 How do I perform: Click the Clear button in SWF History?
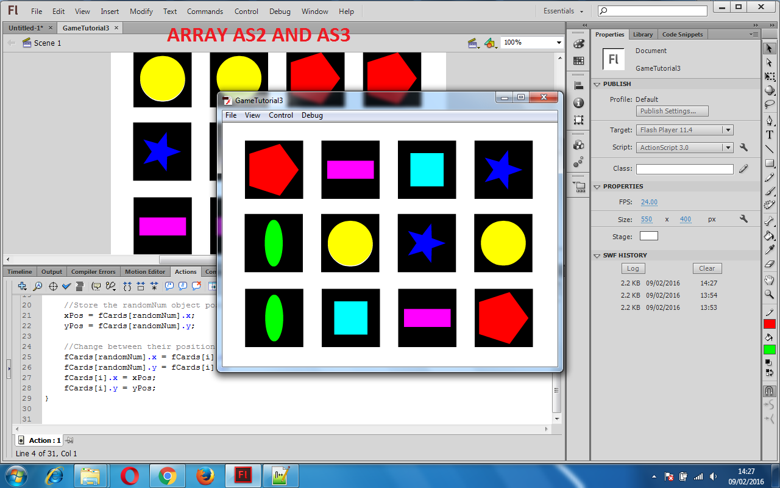[707, 268]
